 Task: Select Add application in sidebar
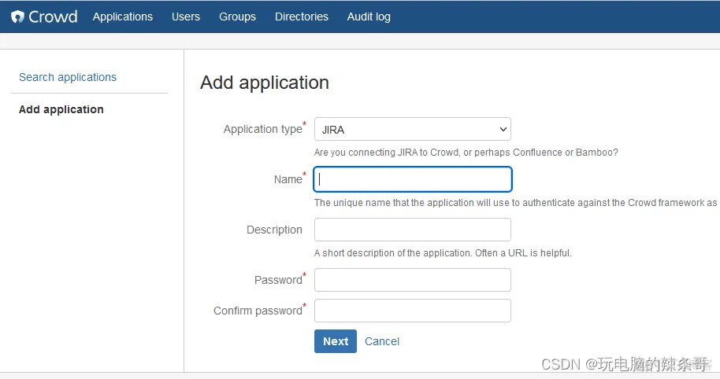coord(61,109)
